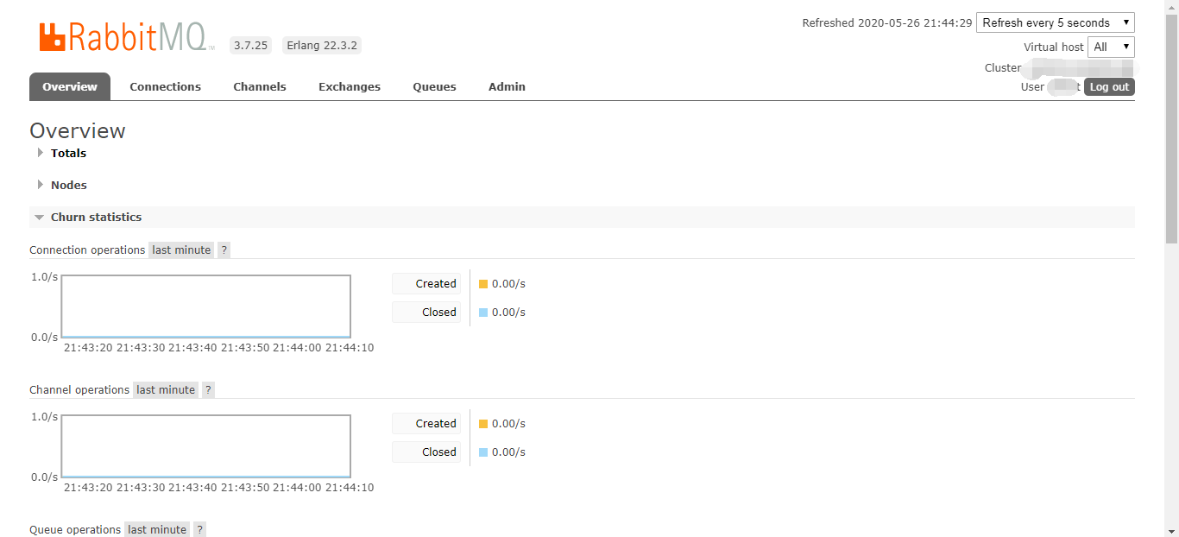Switch to the Connections tab
Viewport: 1179px width, 537px height.
165,87
